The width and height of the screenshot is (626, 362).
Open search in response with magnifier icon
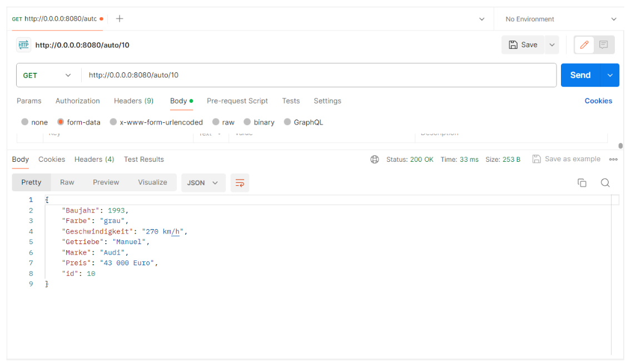605,183
